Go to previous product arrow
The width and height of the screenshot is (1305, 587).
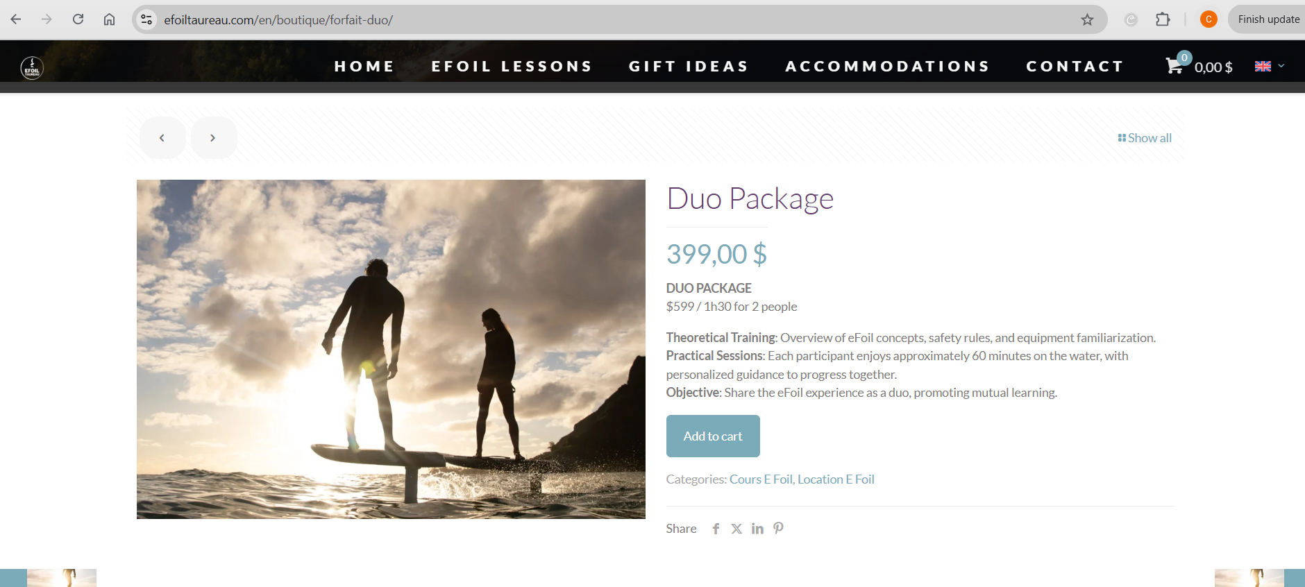click(162, 137)
